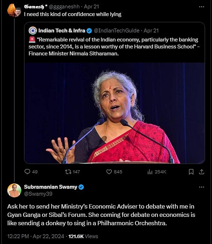This screenshot has height=244, width=212.
Task: Click Subramanian Swamy's verified badge
Action: pos(81,187)
